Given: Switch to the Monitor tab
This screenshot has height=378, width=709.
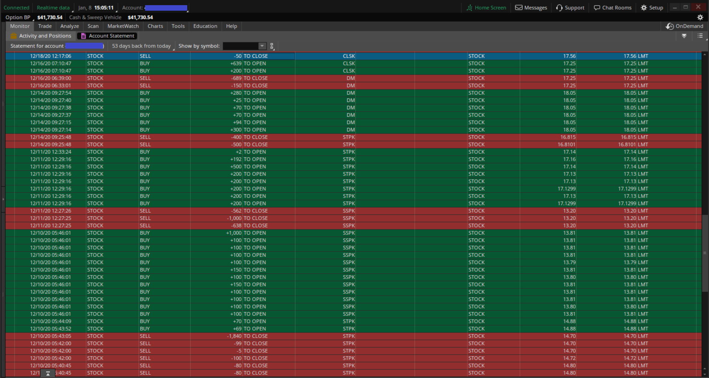Looking at the screenshot, I should (20, 26).
